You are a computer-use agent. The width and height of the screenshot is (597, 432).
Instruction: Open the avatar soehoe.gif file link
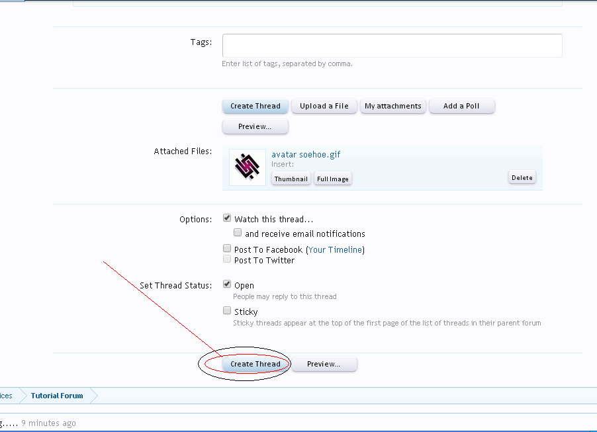click(306, 155)
